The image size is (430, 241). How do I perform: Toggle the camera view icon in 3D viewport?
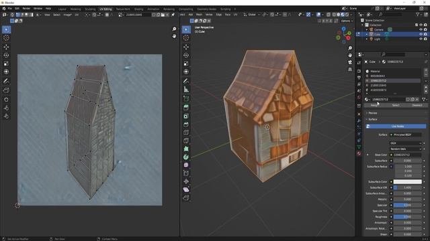click(350, 62)
